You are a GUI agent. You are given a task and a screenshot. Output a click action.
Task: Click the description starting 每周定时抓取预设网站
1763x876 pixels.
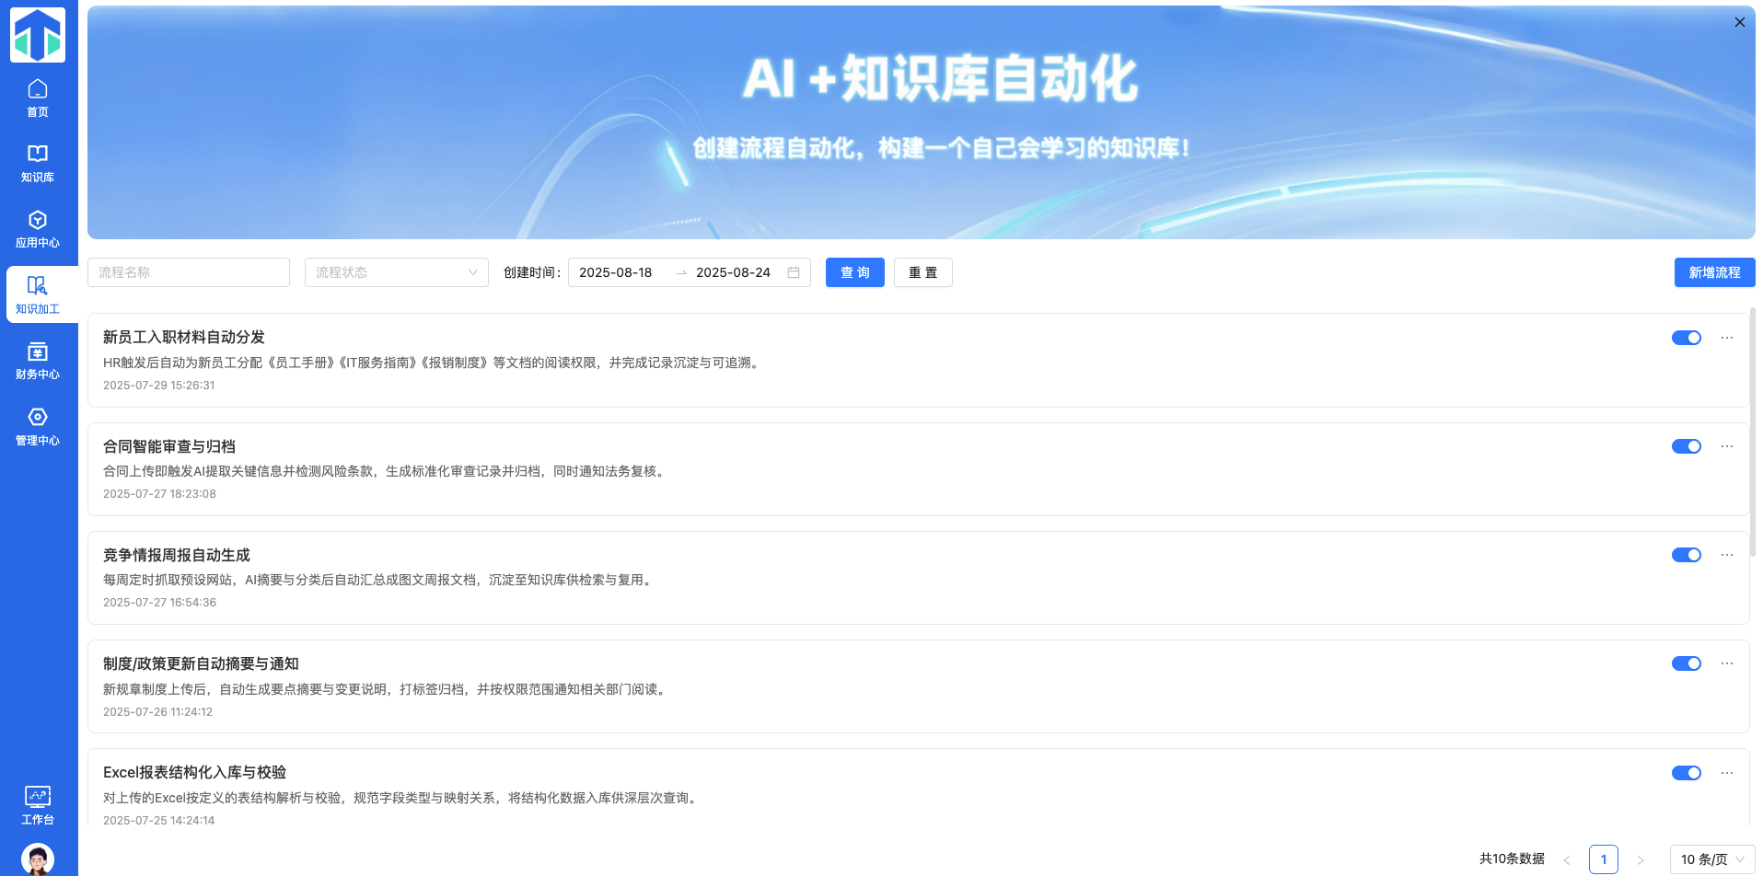pyautogui.click(x=379, y=580)
